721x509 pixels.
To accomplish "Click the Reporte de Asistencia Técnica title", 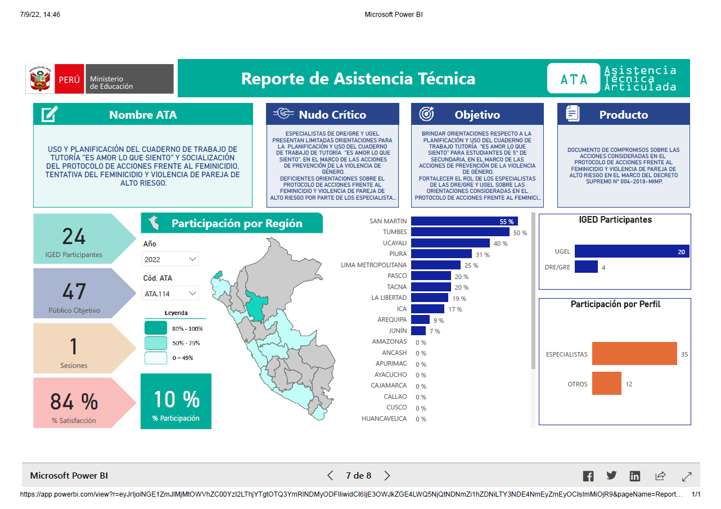I will pos(358,78).
